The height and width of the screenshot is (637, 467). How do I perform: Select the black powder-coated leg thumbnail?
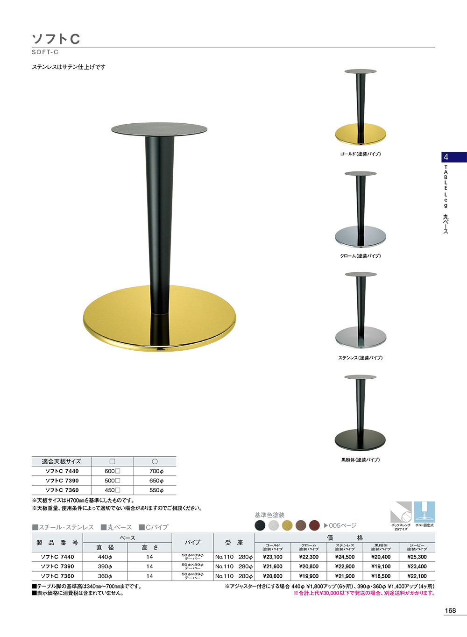coord(360,412)
